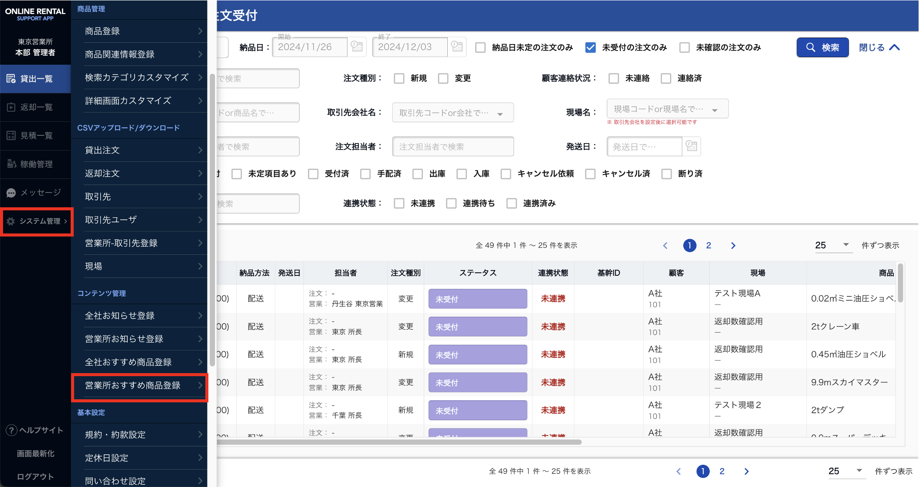Open ヘルプサイト question mark icon
Viewport: 919px width, 487px height.
11,430
